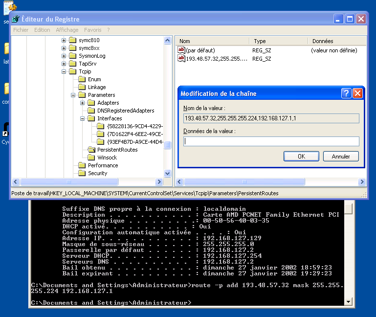The height and width of the screenshot is (317, 376).
Task: Select the {7D1622F4-6EE2-49CE- folder icon
Action: pyautogui.click(x=100, y=134)
